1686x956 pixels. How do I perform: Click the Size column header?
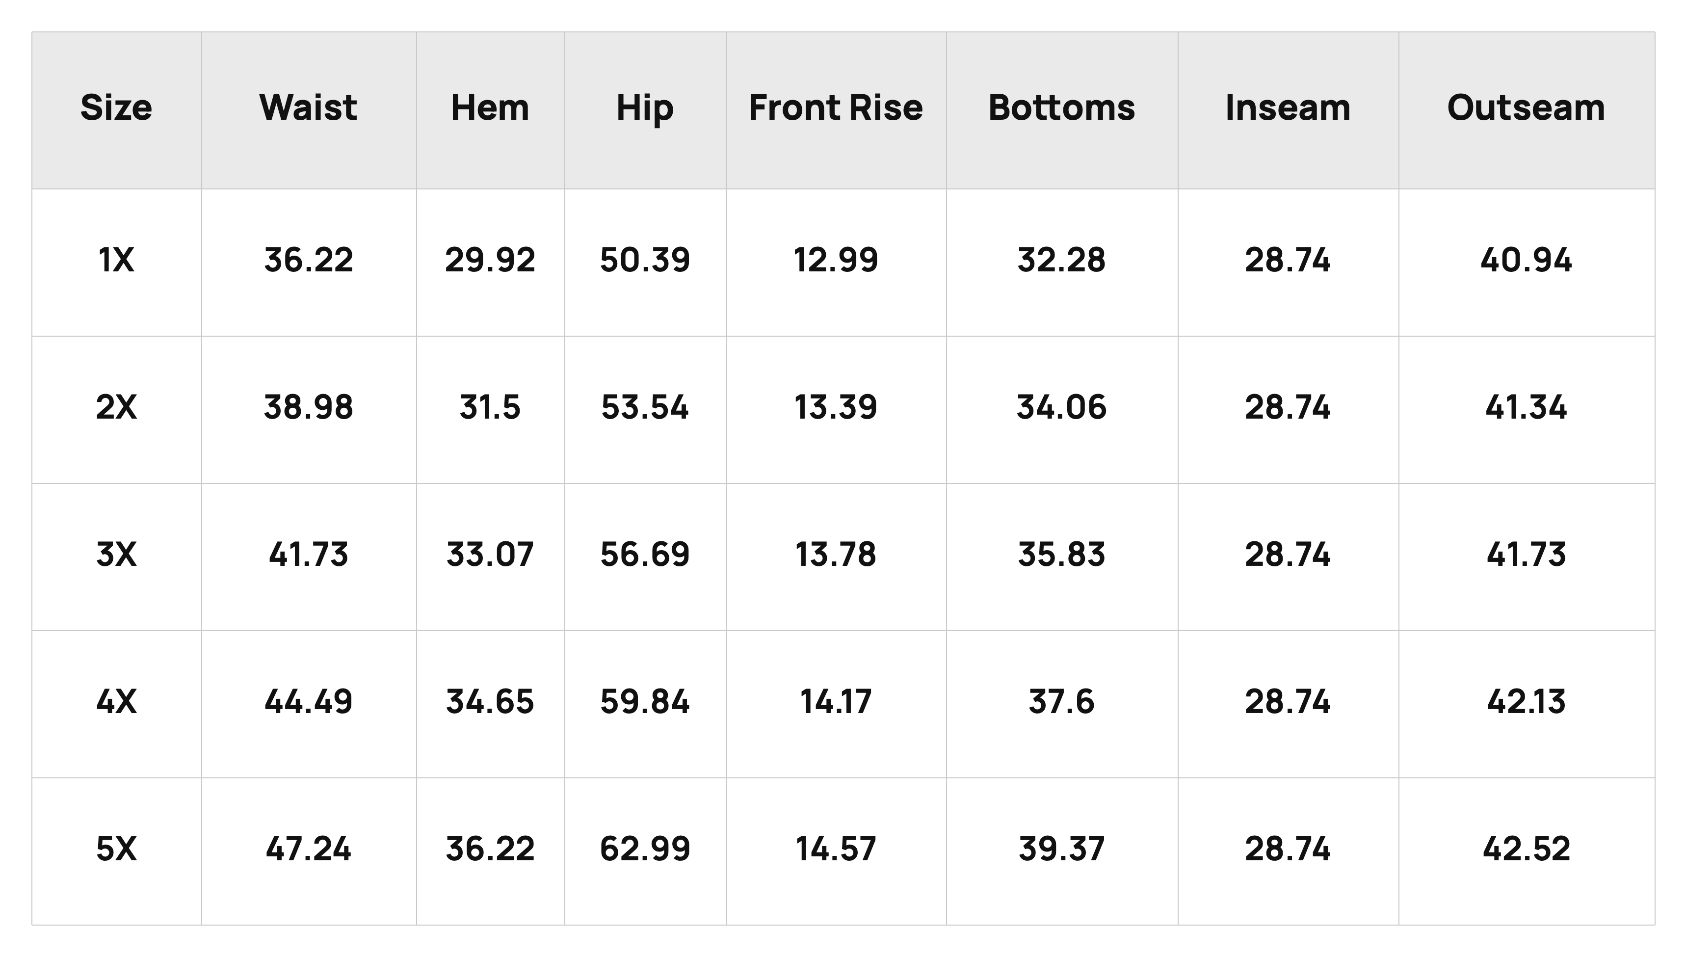click(x=116, y=107)
